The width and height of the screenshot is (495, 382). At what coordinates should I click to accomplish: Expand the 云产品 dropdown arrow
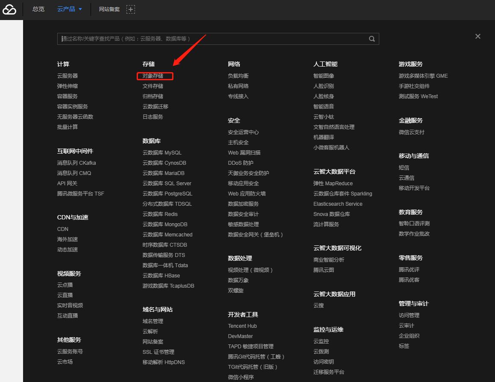coord(80,9)
